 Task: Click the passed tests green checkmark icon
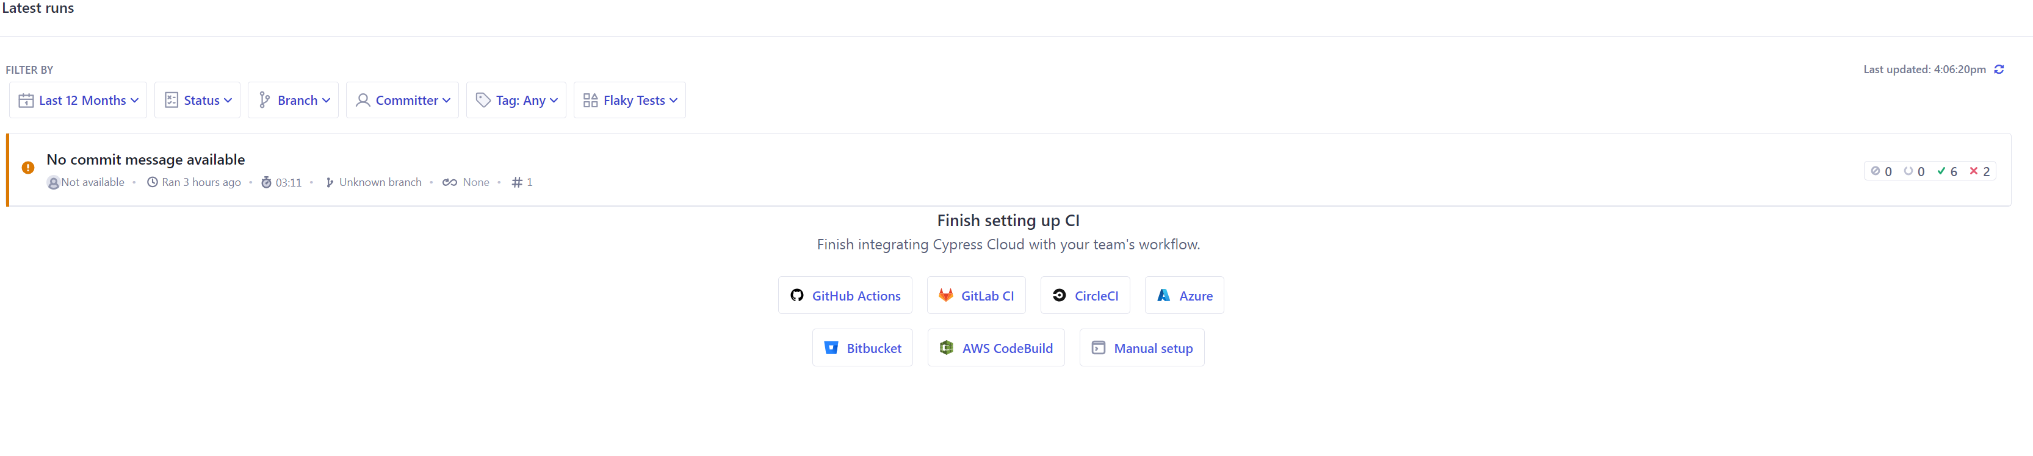[x=1941, y=171]
